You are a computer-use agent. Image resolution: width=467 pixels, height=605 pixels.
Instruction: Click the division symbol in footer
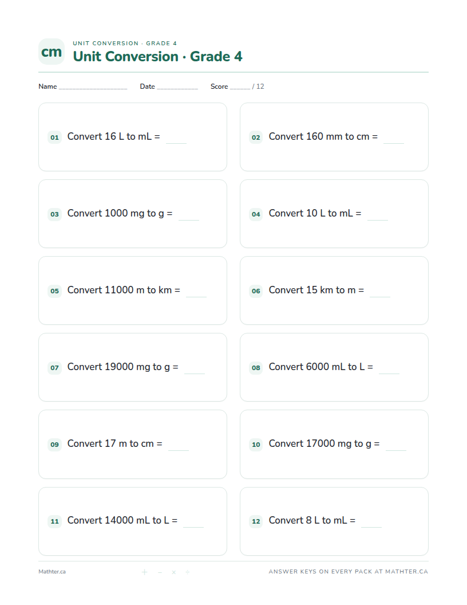188,572
